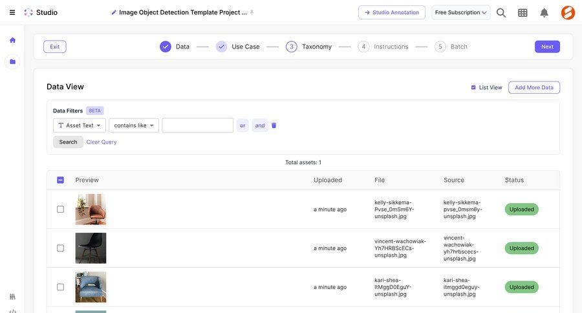This screenshot has height=313, width=582.
Task: Toggle the List View checkbox
Action: point(473,87)
